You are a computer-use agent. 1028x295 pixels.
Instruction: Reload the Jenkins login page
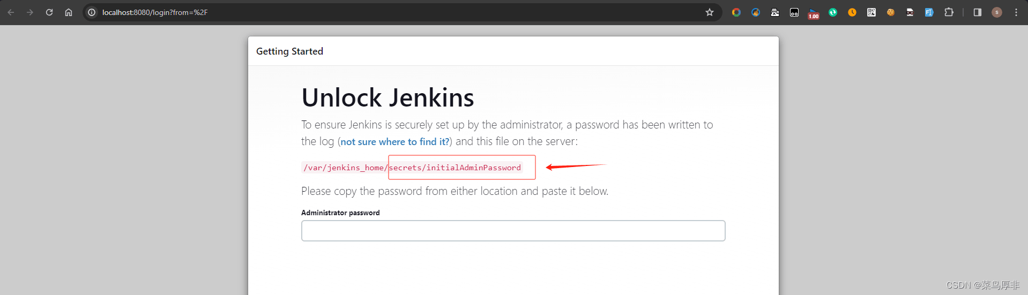coord(49,12)
